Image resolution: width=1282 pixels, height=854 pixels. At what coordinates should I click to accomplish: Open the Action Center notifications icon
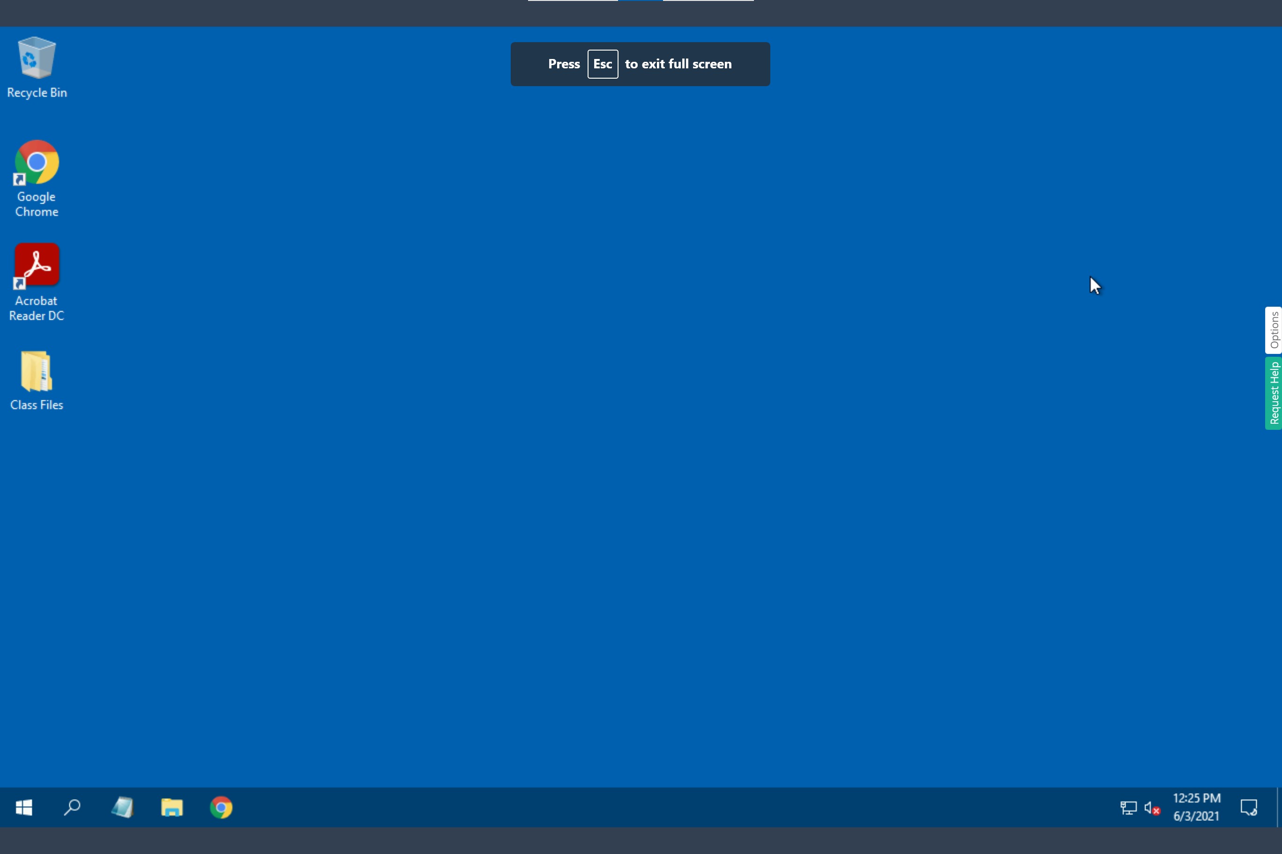coord(1248,807)
